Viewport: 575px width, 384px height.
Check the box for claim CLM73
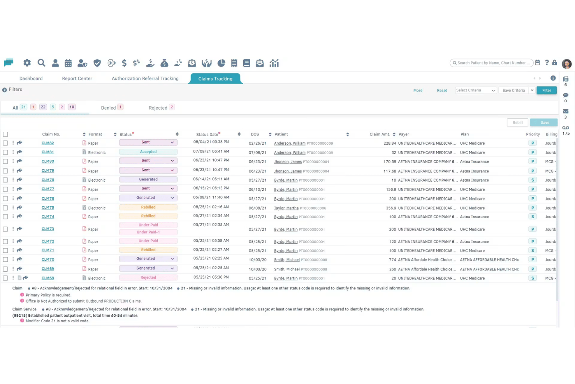5,229
